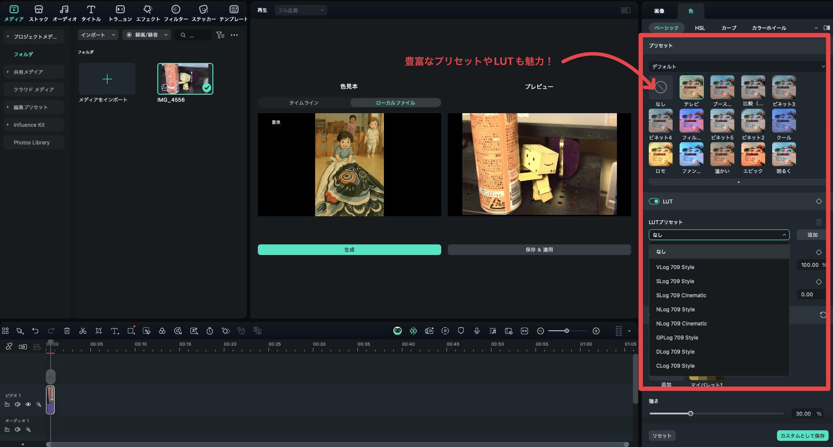Viewport: 833px width, 447px height.
Task: Click the media filter icon beside search
Action: click(x=220, y=35)
